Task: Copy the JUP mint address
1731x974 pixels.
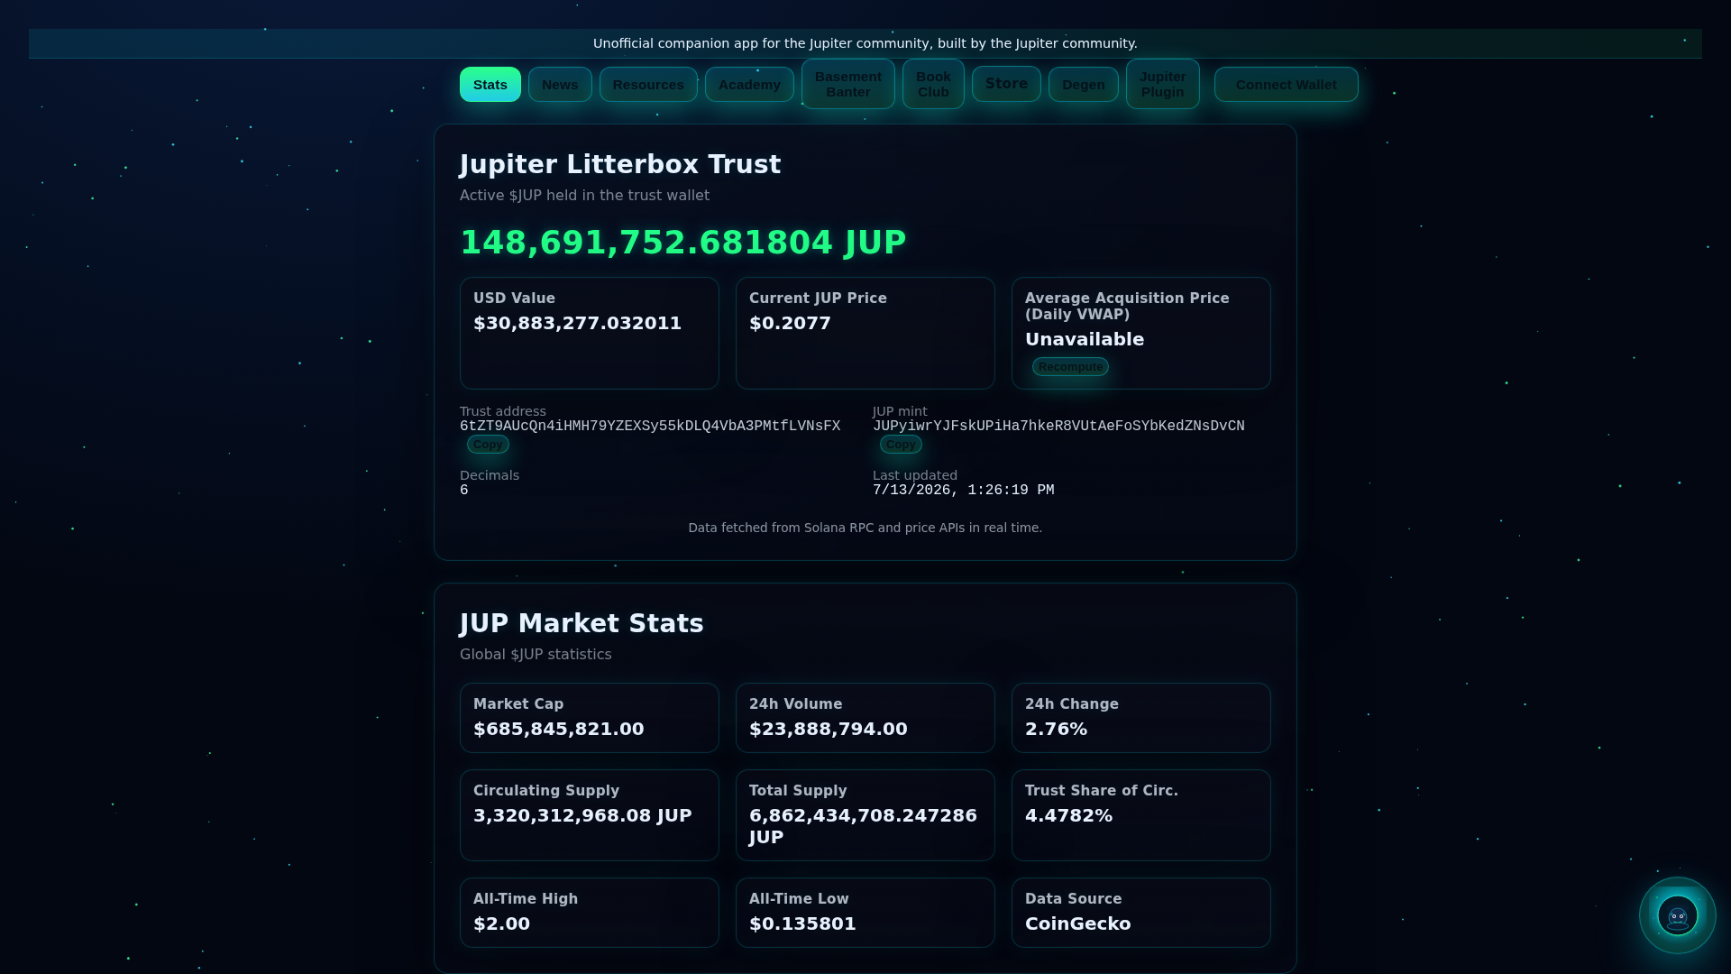Action: click(x=901, y=445)
